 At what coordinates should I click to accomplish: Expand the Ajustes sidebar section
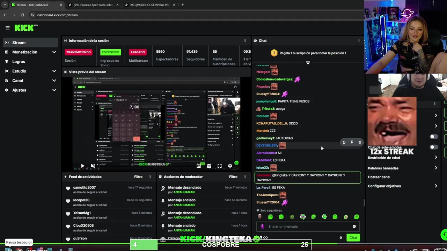coord(54,90)
